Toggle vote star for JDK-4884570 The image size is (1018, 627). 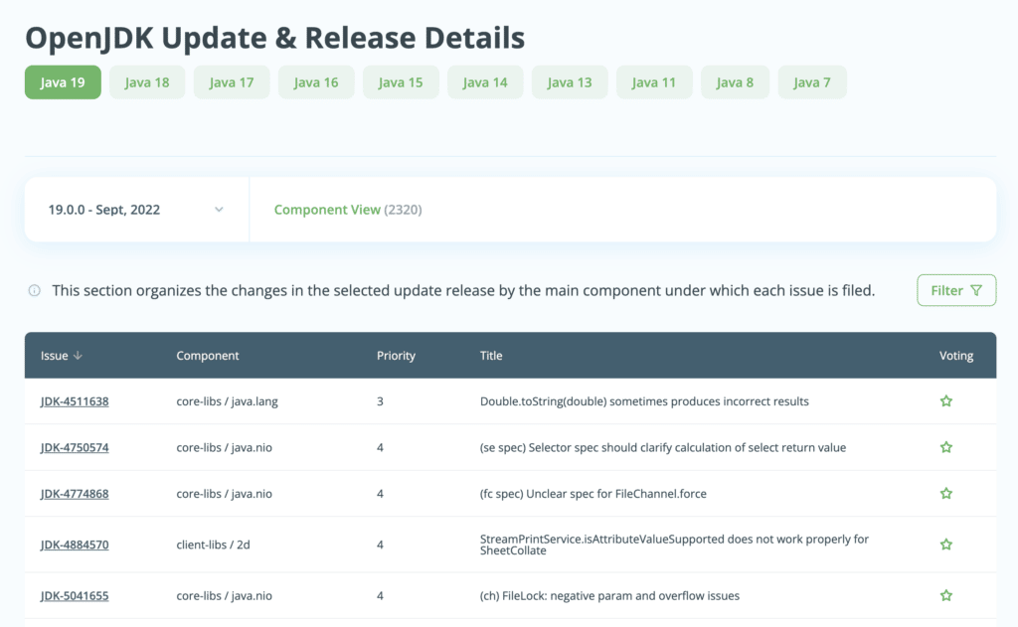(x=946, y=544)
